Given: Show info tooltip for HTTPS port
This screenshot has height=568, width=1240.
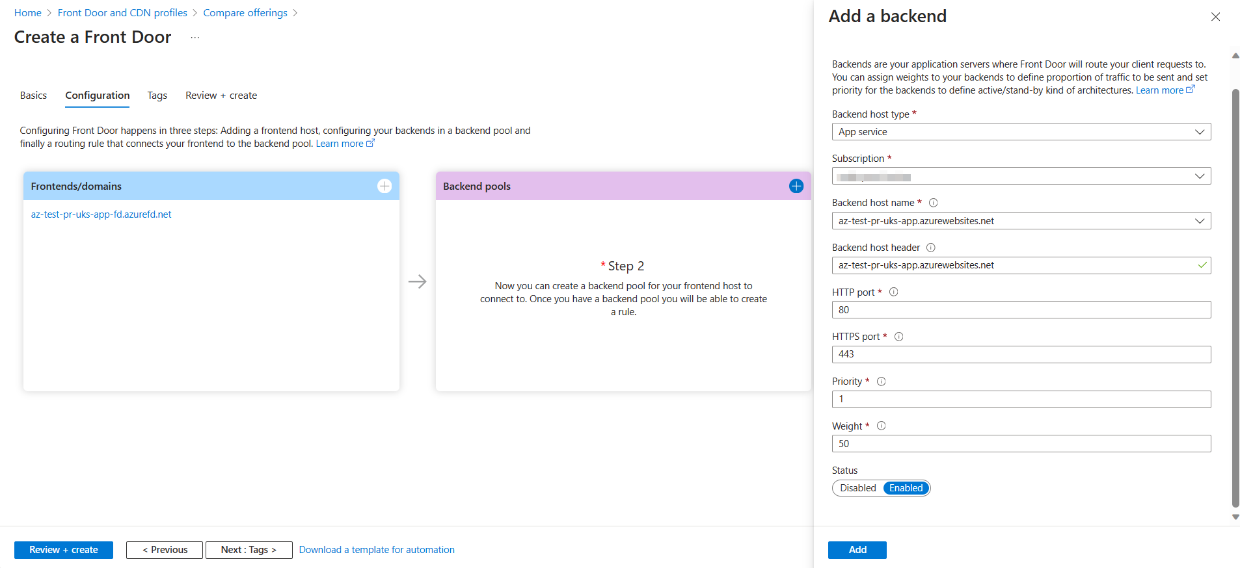Looking at the screenshot, I should 898,337.
